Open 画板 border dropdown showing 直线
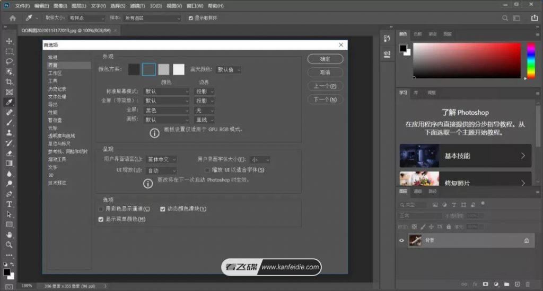 click(x=204, y=120)
